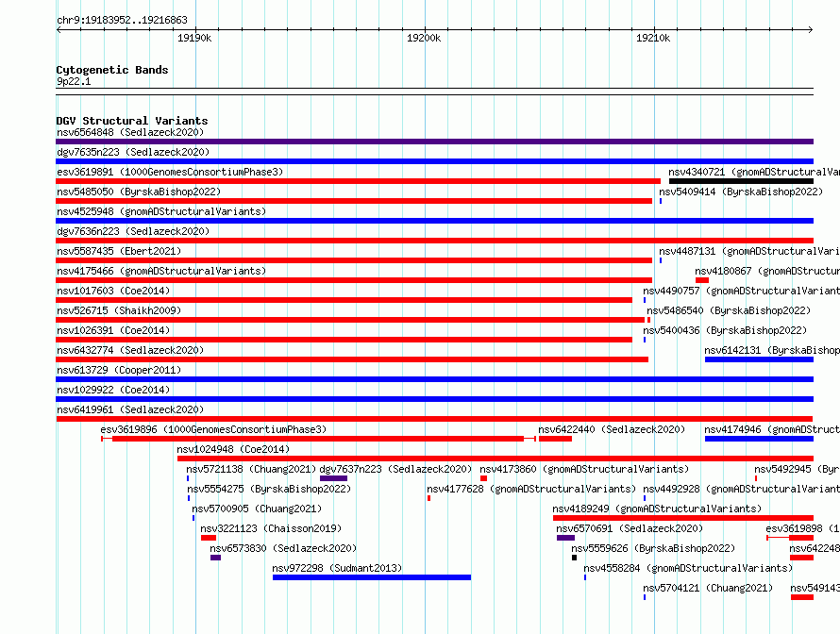This screenshot has width=840, height=634.
Task: Open nsv4558284 (gnomADStructuralVariants) label
Action: 688,568
